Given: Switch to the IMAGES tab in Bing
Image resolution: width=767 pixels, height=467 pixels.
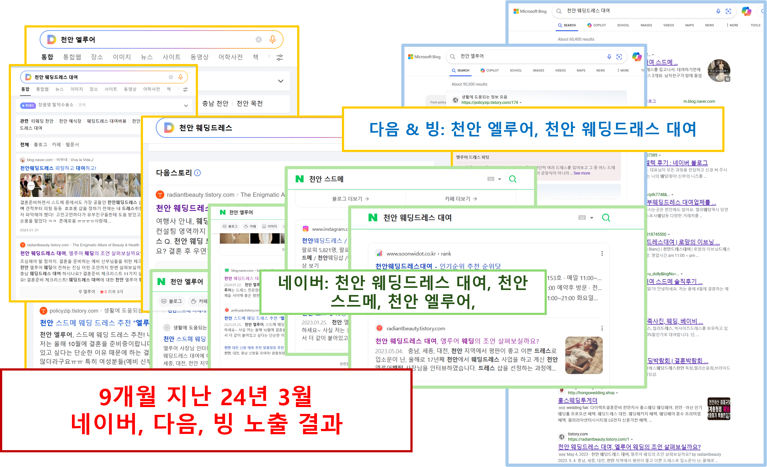Looking at the screenshot, I should [646, 25].
